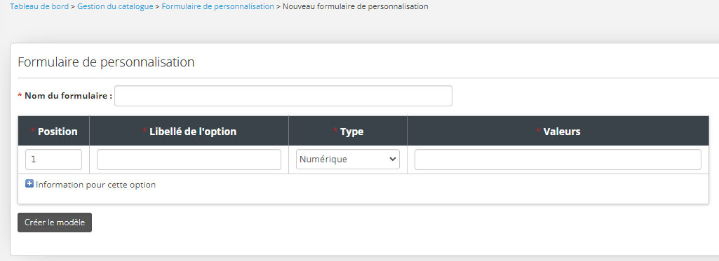Click the Type column header
Viewport: 719px width, 261px height.
coord(348,131)
